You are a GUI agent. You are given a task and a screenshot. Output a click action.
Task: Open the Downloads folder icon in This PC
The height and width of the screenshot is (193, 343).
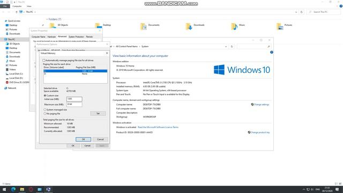189,26
